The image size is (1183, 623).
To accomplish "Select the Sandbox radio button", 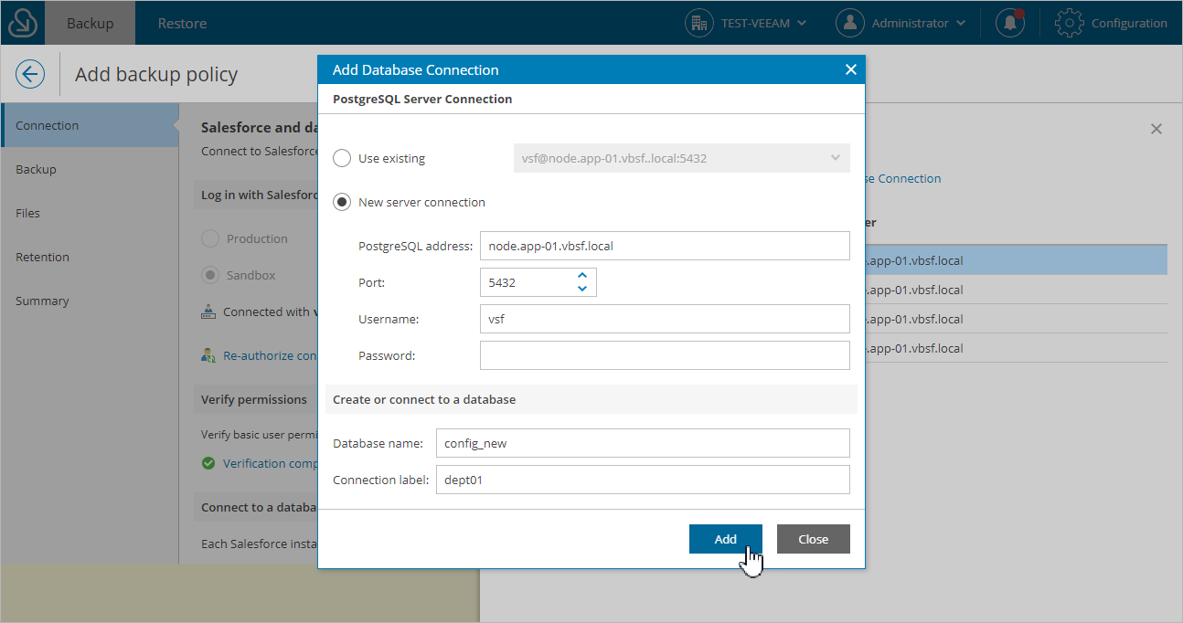I will click(x=210, y=275).
